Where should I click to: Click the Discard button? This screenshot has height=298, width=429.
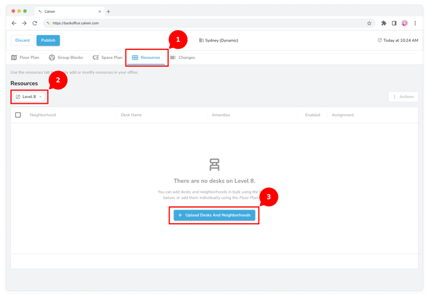tap(22, 40)
